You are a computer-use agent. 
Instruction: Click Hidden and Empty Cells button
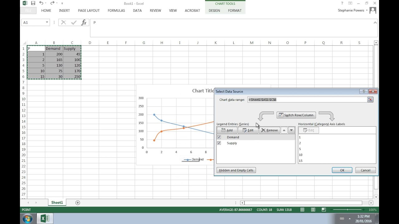236,170
